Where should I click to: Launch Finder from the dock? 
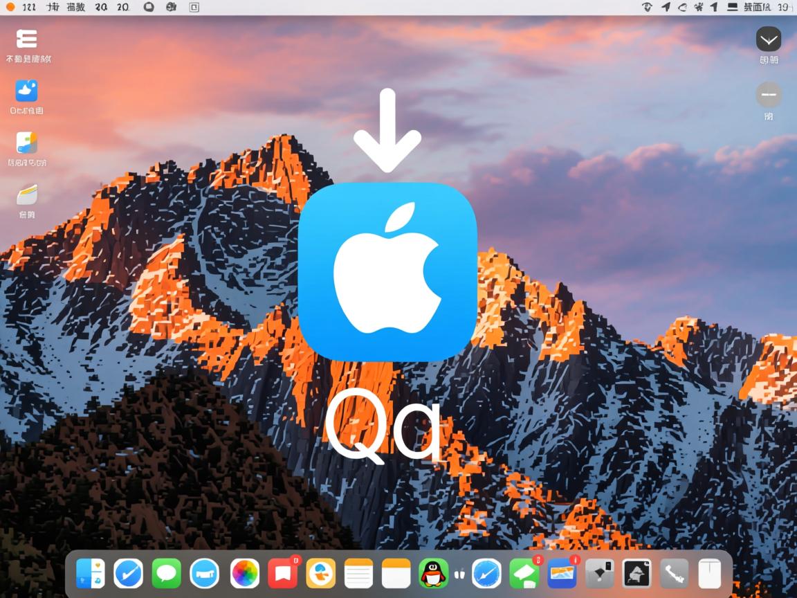point(91,574)
